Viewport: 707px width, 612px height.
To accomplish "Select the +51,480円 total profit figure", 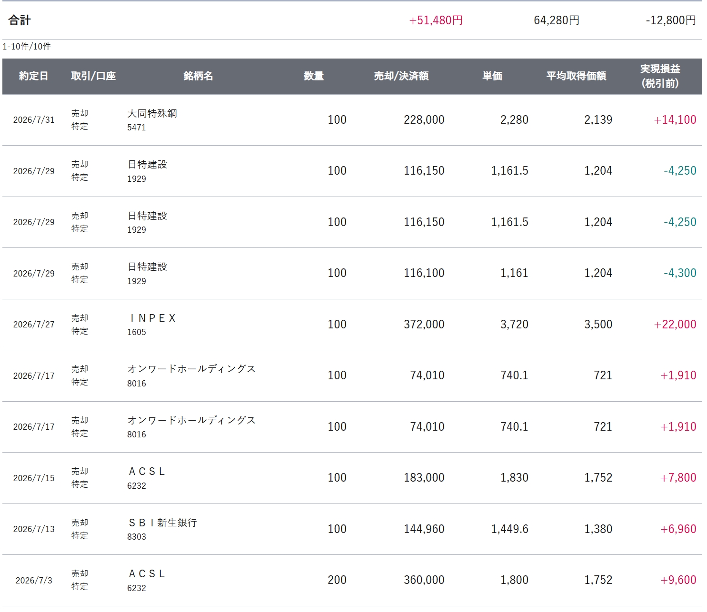I will (436, 20).
